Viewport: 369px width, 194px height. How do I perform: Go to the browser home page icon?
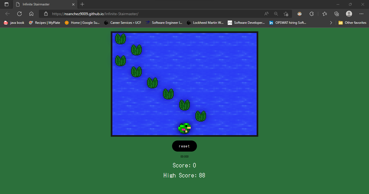coord(31,14)
